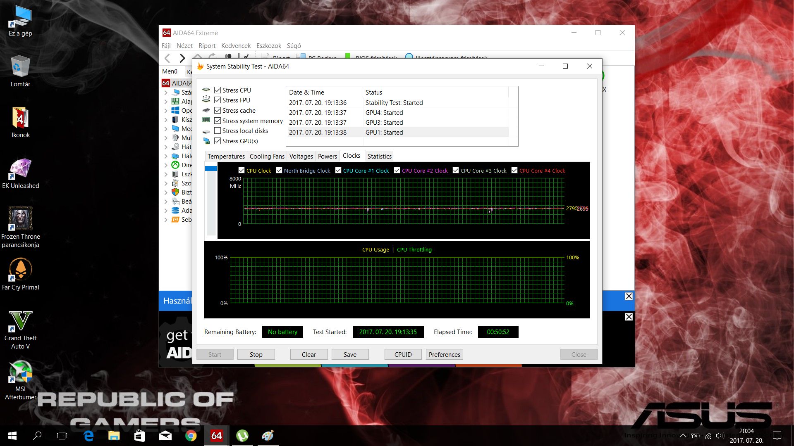The image size is (794, 446).
Task: Expand the Szá tree node arrow
Action: point(166,93)
